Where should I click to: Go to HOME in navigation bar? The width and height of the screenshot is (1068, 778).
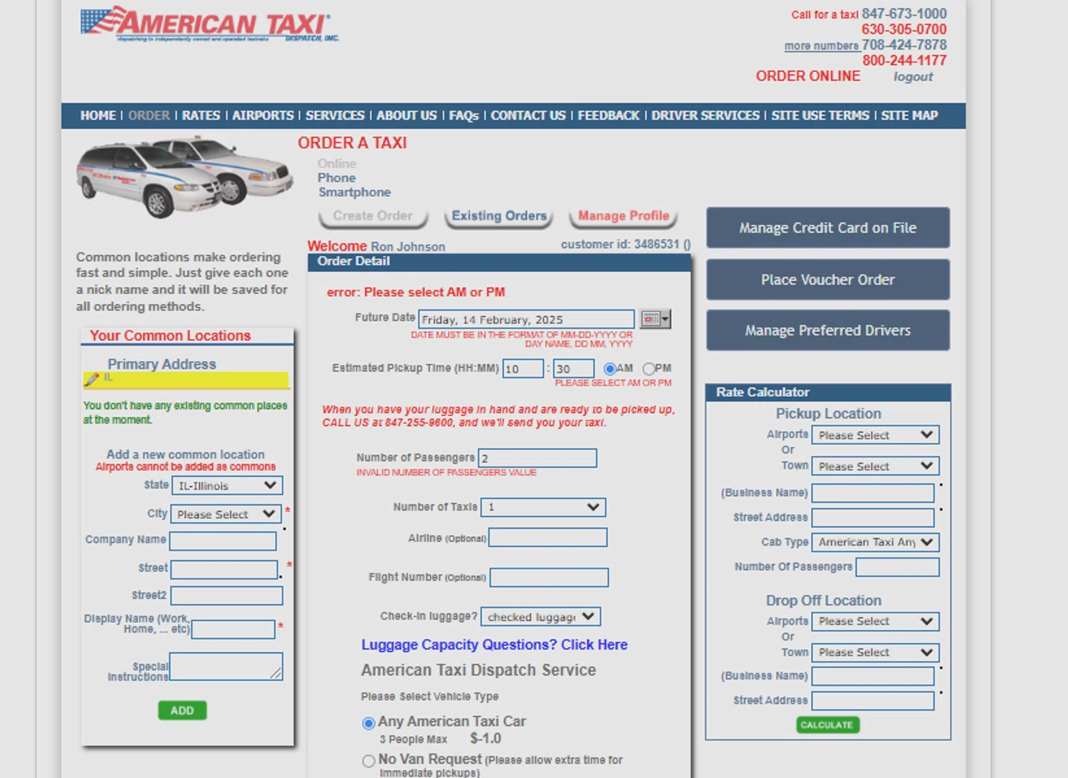98,115
